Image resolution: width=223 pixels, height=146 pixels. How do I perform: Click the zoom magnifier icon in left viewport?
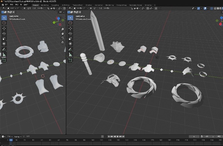click(63, 29)
